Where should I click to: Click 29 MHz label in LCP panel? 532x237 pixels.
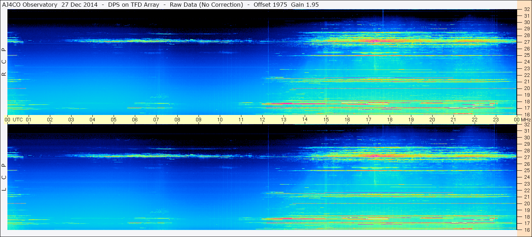click(x=527, y=144)
